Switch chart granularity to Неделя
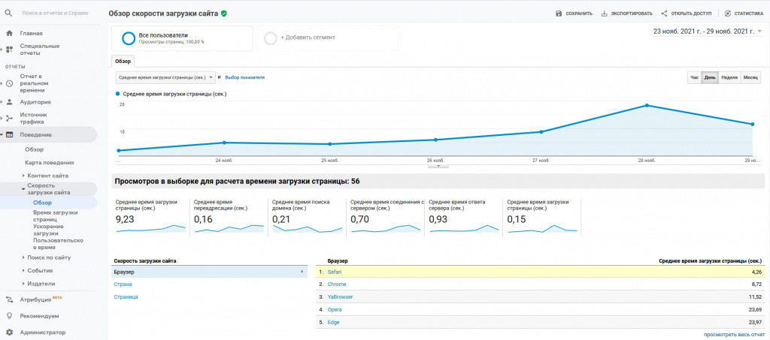Viewport: 770px width, 340px height. (x=729, y=77)
